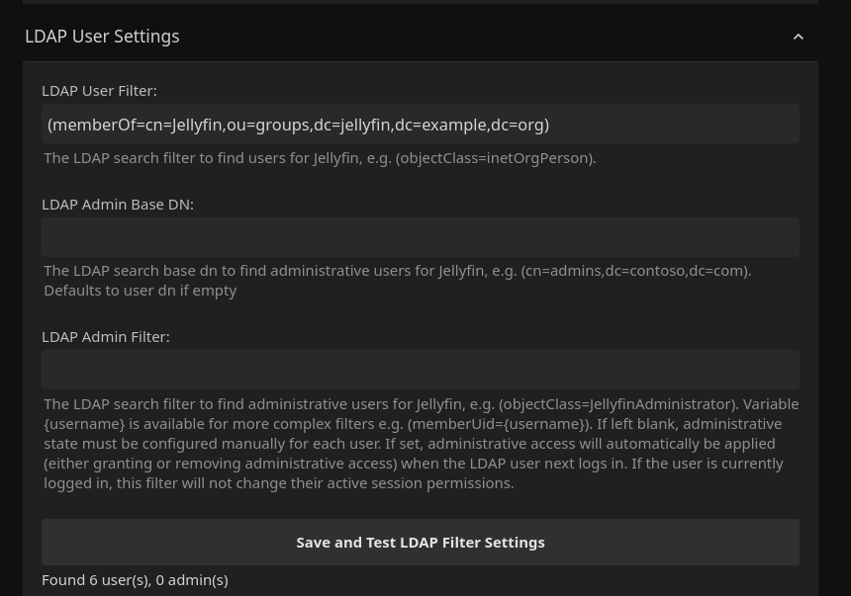
Task: Focus the LDAP User Filter input field
Action: click(x=421, y=124)
